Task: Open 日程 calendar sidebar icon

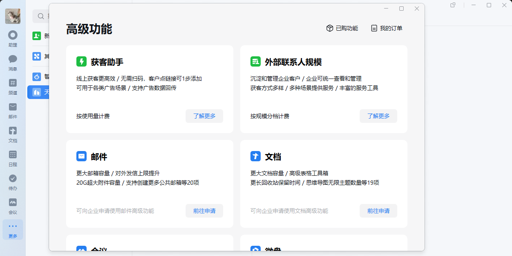Action: [13, 158]
